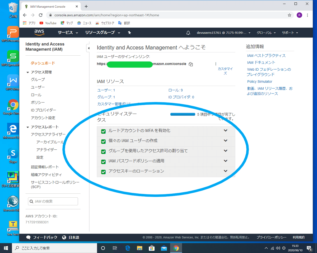Reload the IAM console page

(x=41, y=15)
